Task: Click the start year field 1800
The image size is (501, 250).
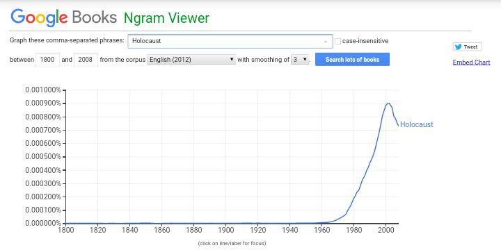Action: click(x=47, y=60)
